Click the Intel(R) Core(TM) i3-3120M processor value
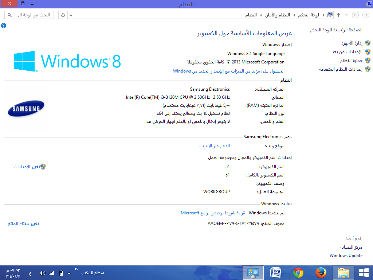The width and height of the screenshot is (373, 280). coord(178,97)
